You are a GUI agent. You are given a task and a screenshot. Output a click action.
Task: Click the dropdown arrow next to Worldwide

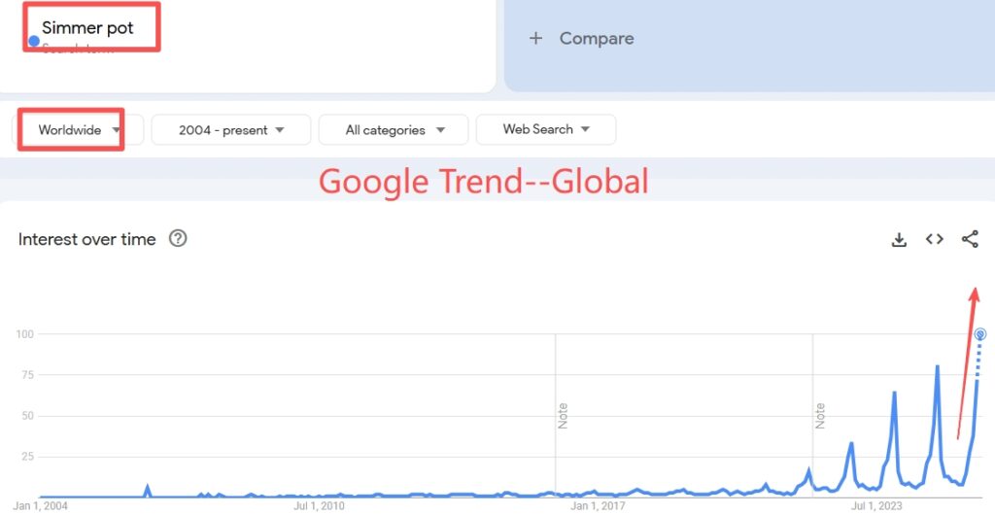point(117,129)
